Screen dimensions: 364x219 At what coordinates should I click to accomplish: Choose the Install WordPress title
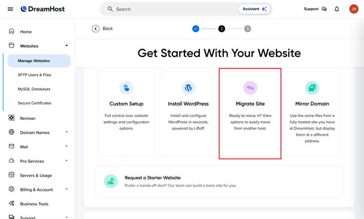[x=188, y=104]
